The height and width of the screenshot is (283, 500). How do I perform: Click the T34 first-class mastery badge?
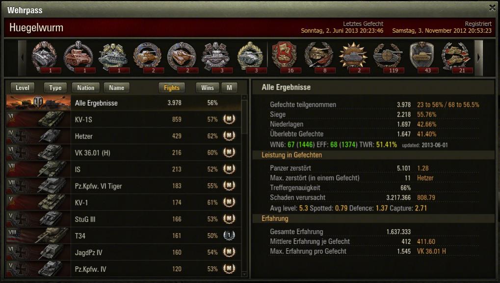(229, 235)
